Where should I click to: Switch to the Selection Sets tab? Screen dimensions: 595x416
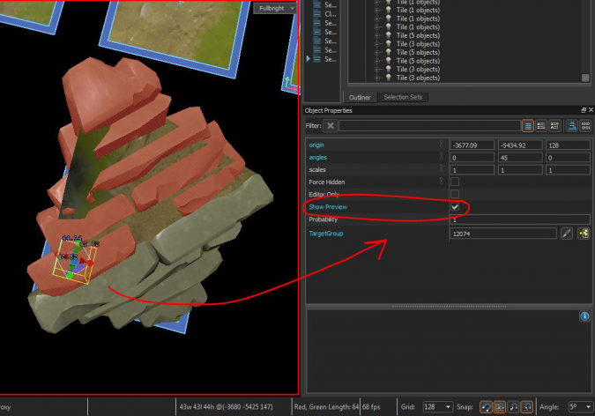[402, 97]
